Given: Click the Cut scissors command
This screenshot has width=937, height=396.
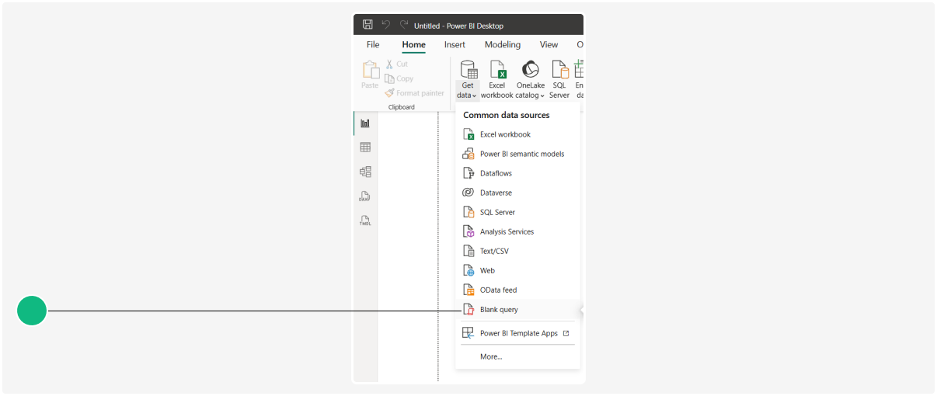Looking at the screenshot, I should coord(397,64).
